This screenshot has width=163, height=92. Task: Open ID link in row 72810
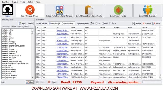[62, 57]
